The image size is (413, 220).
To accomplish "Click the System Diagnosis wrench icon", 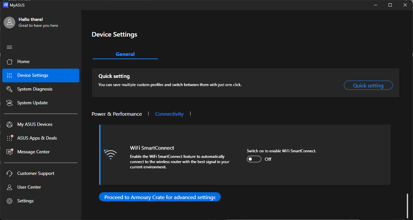I will point(9,89).
